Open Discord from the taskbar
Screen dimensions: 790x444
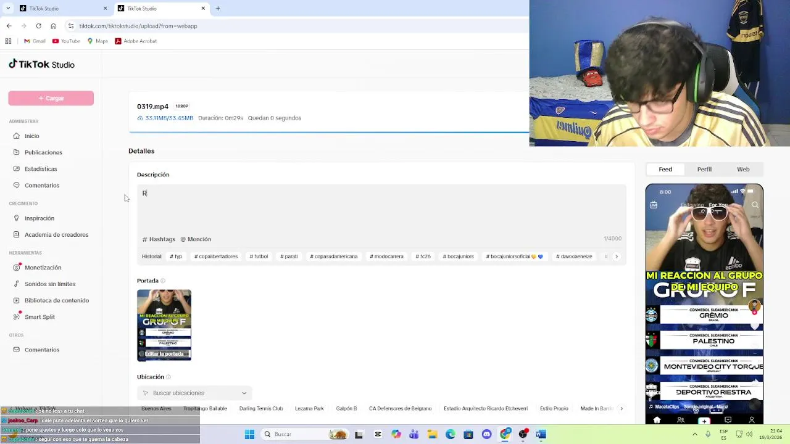pyautogui.click(x=487, y=434)
